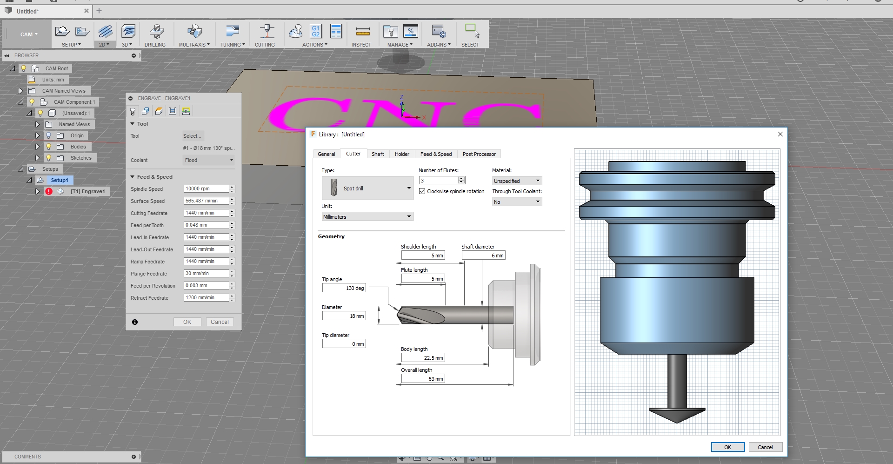Toggle Clockwise spindle rotation checkbox
This screenshot has width=893, height=464.
point(422,191)
